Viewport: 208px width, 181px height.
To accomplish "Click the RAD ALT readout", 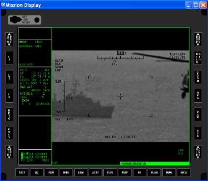I will [33, 87].
